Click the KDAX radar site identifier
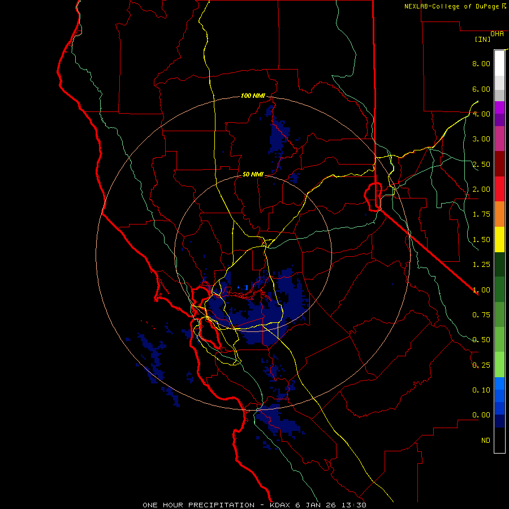Image resolution: width=509 pixels, height=509 pixels. 281,505
